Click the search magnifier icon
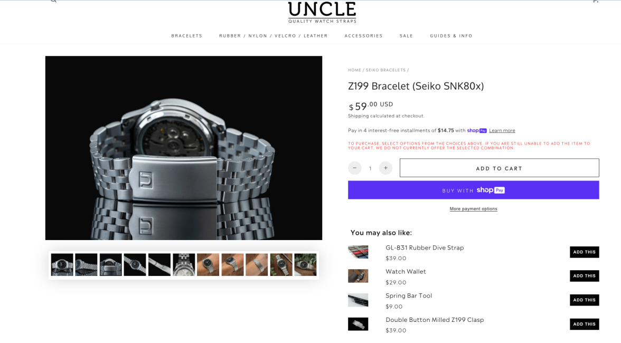 click(x=53, y=1)
